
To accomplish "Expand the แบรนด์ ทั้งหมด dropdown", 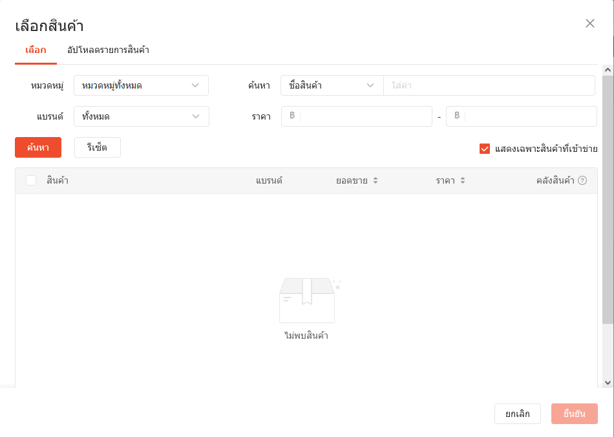I will click(x=141, y=116).
